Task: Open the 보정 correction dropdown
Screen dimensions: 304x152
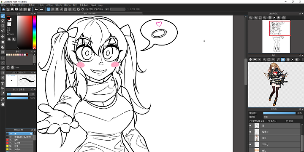Action: 117,9
